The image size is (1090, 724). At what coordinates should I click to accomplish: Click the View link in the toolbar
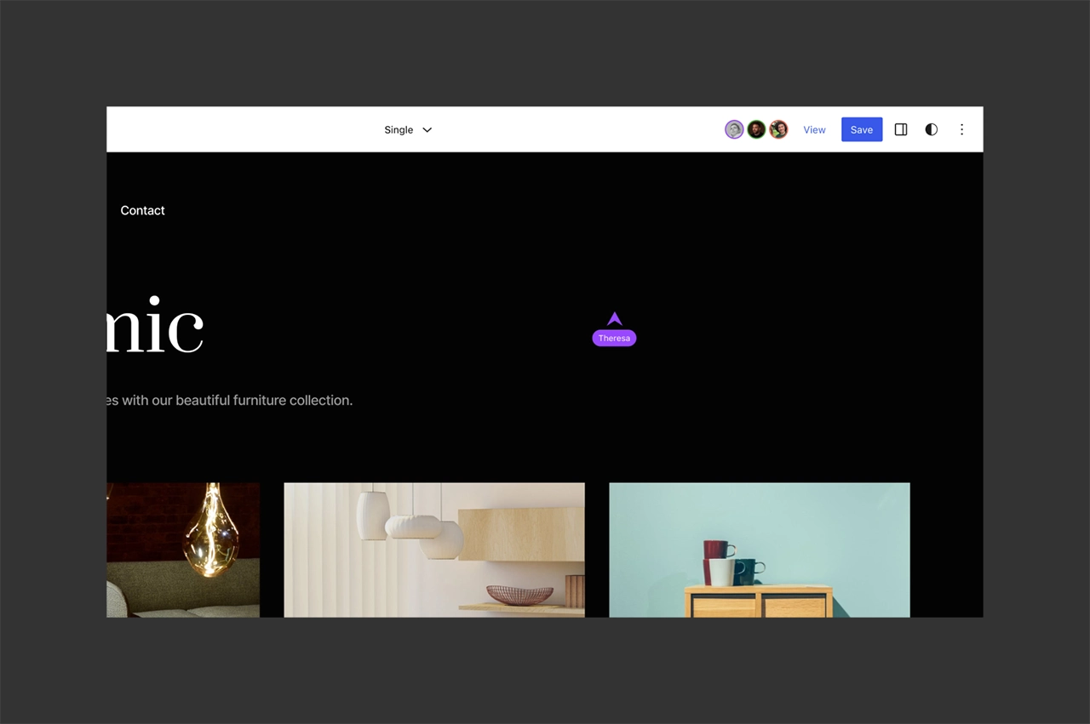(814, 130)
